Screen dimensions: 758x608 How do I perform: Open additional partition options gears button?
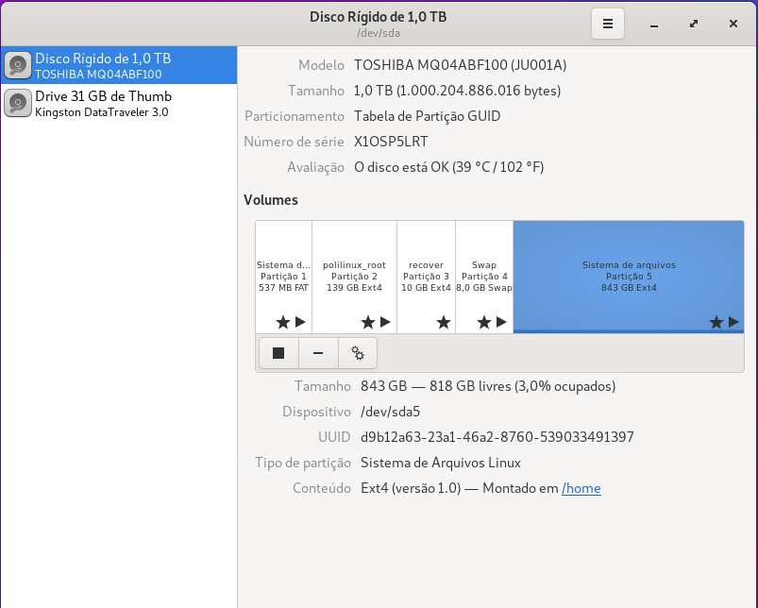coord(358,353)
